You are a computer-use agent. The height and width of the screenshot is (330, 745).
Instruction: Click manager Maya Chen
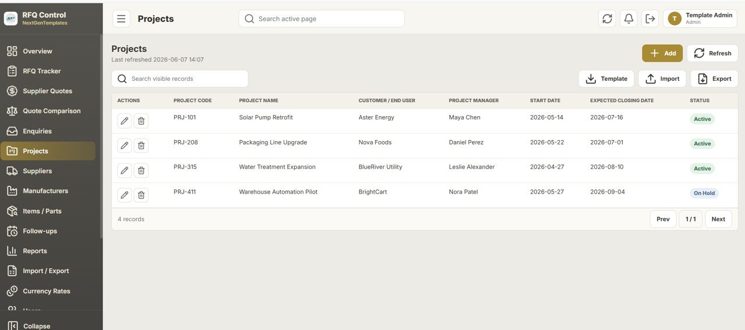464,117
